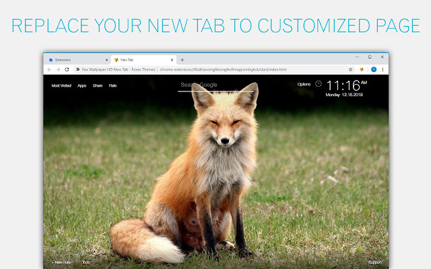Click the chrome-extension URL in address bar

(223, 69)
